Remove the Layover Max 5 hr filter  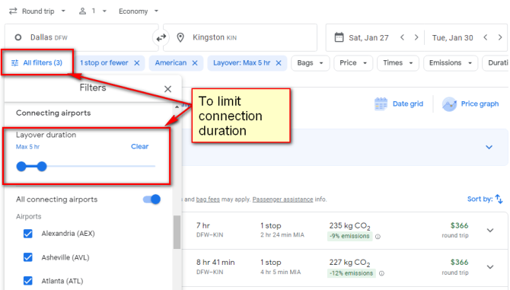(279, 63)
